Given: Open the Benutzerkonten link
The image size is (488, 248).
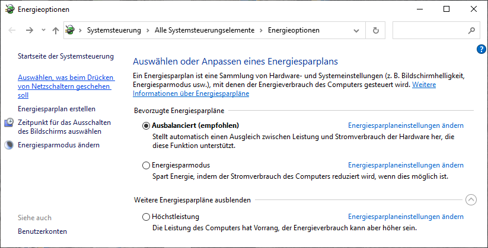Looking at the screenshot, I should tap(42, 231).
